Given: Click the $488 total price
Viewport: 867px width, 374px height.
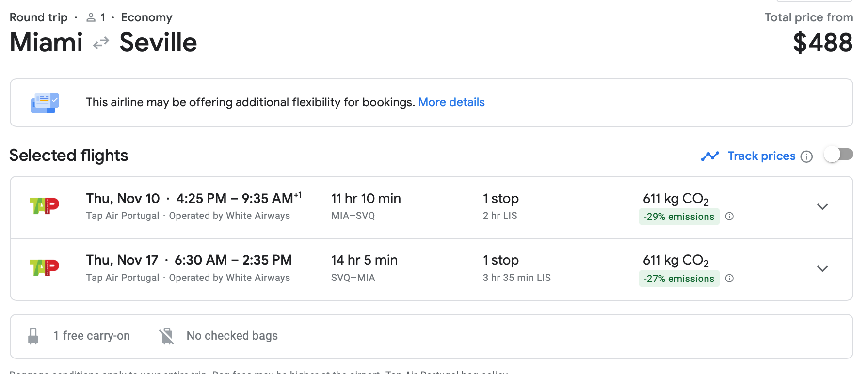Looking at the screenshot, I should (x=822, y=43).
